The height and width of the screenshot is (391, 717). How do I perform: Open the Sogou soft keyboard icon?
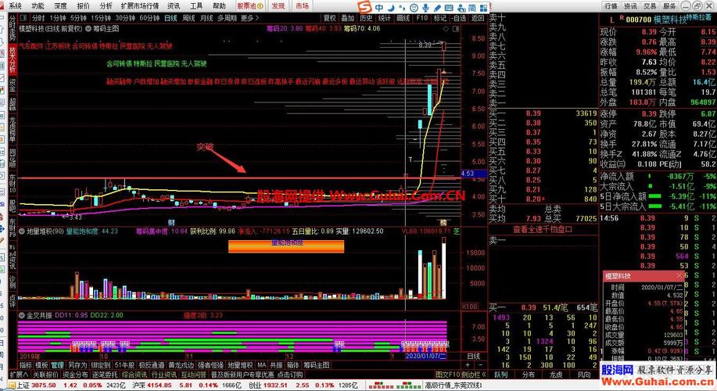click(x=449, y=7)
